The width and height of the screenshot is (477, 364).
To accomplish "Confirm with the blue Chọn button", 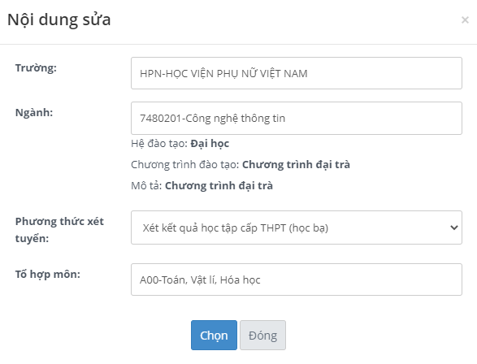I will pyautogui.click(x=214, y=335).
